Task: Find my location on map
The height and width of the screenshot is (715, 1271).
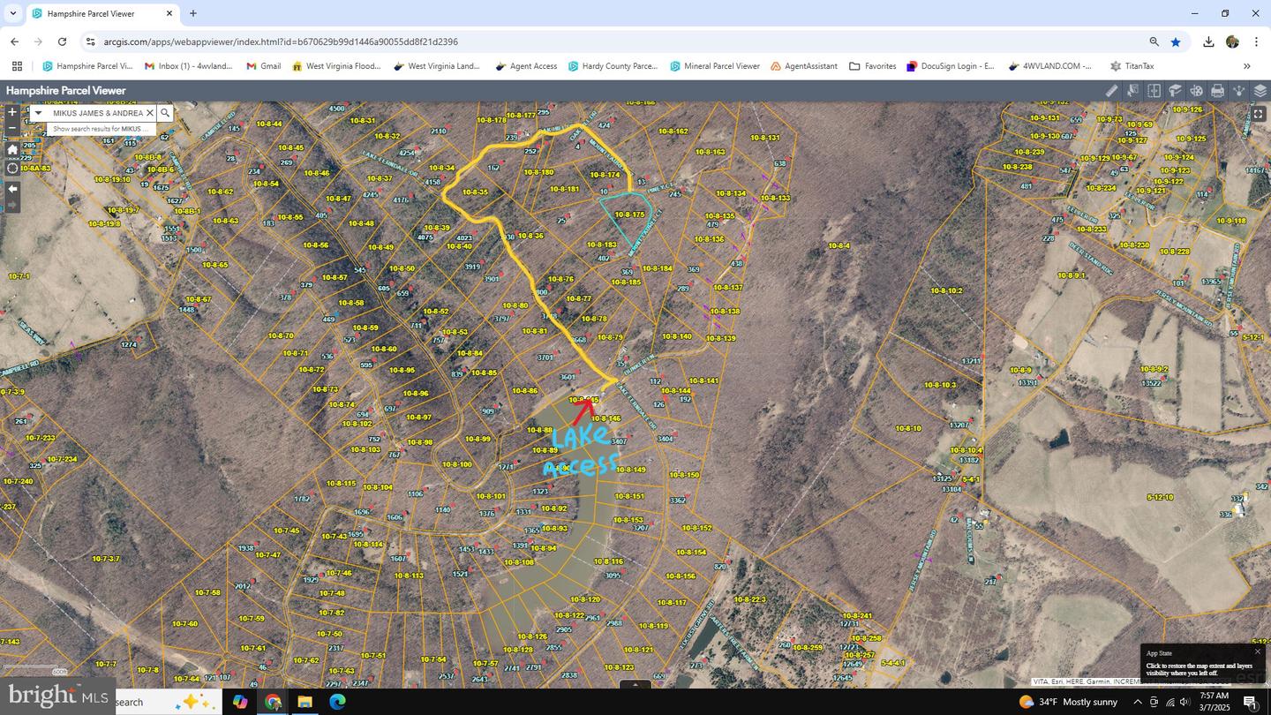Action: pos(12,169)
